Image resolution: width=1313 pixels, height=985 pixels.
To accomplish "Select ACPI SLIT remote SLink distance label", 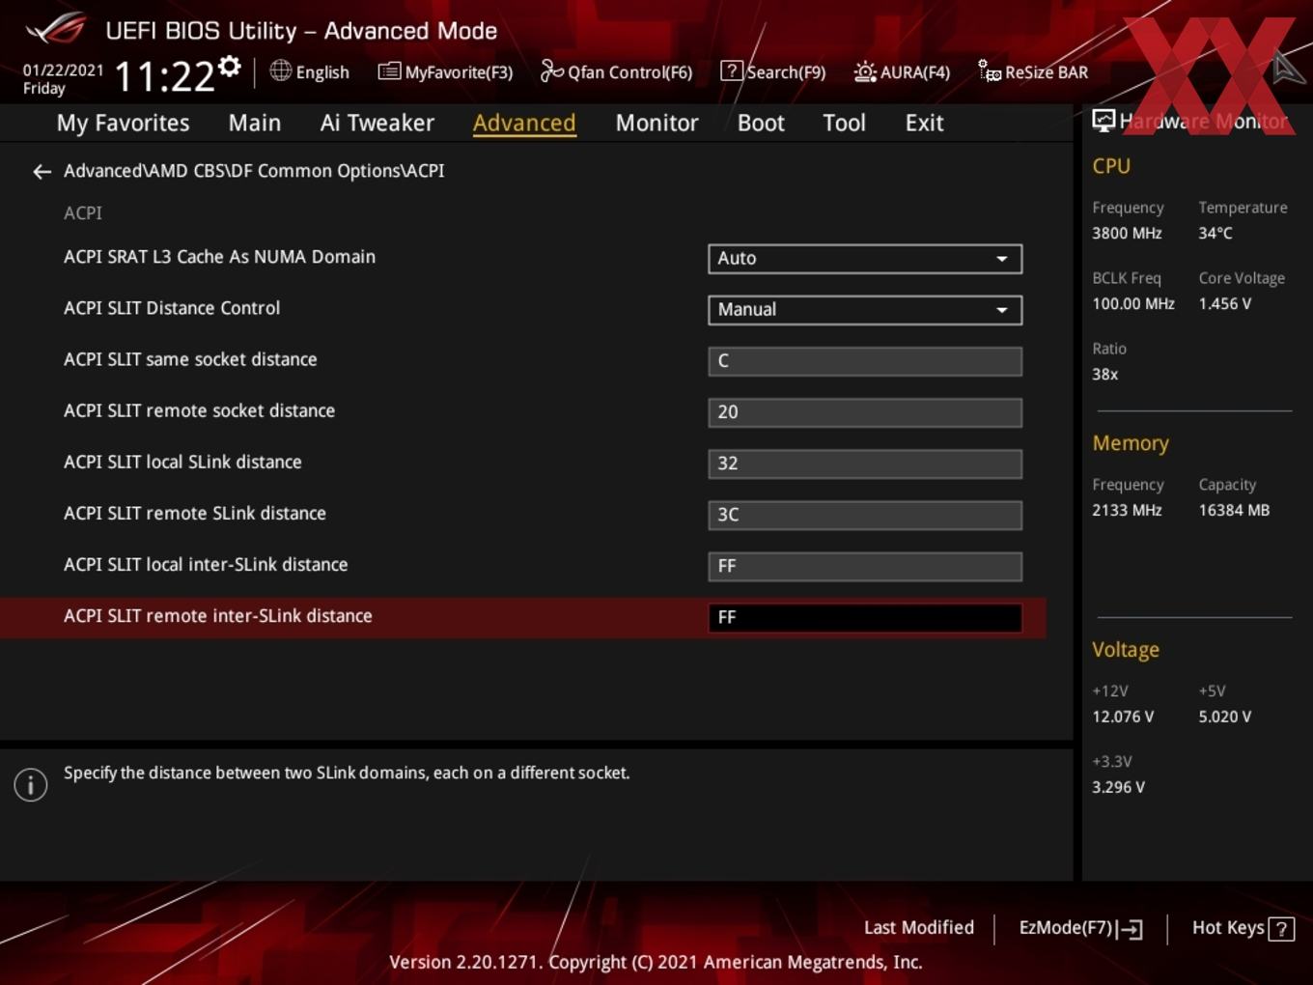I will tap(195, 513).
